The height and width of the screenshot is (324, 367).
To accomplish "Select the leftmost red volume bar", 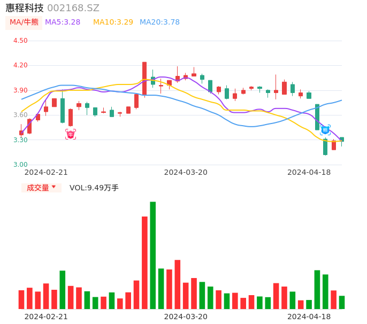I will point(21,299).
